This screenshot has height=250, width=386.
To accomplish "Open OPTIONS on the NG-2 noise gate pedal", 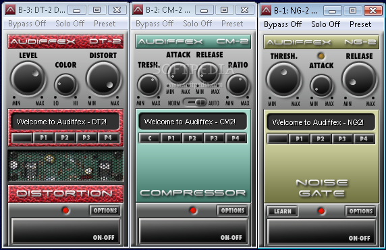I will [361, 211].
